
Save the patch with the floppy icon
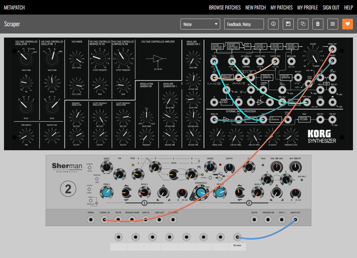288,24
